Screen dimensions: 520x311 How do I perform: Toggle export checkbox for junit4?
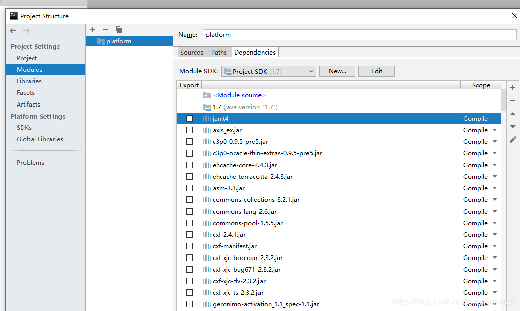(189, 118)
